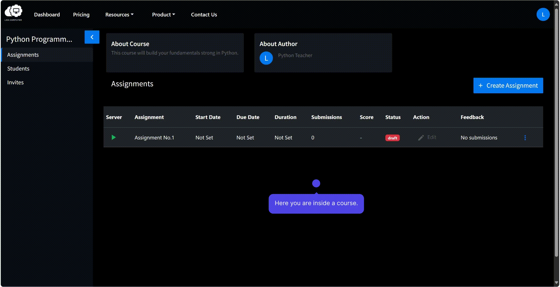The width and height of the screenshot is (560, 287).
Task: Click the 'Python Programm...' course title
Action: point(39,39)
